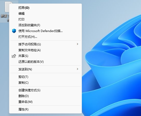This screenshot has height=116, width=141.
Task: Open 属性(R) properties entry
Action: (45, 109)
